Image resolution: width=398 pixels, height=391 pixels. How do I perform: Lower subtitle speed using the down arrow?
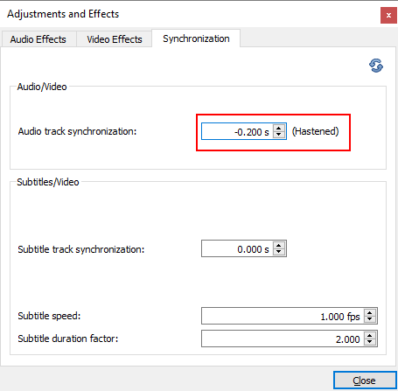click(x=370, y=319)
